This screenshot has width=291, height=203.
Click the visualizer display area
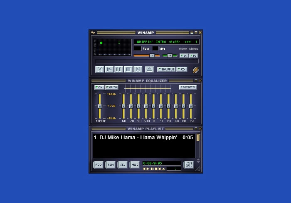pyautogui.click(x=114, y=51)
